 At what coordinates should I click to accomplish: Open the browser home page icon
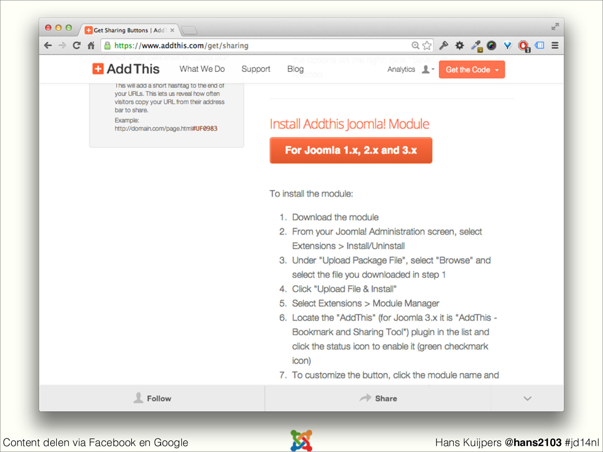point(91,46)
